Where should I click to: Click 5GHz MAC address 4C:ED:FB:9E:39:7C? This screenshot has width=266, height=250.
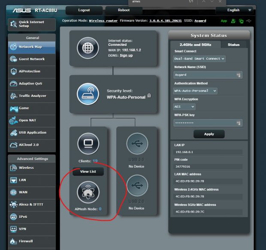(x=190, y=212)
